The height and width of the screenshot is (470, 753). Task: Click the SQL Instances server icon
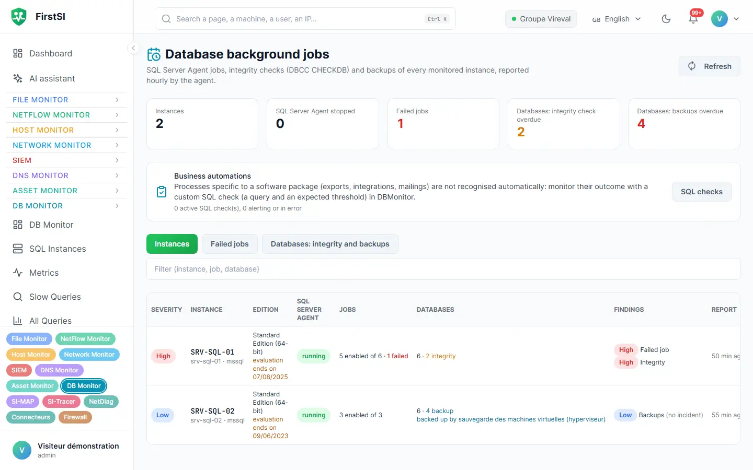[x=18, y=249]
